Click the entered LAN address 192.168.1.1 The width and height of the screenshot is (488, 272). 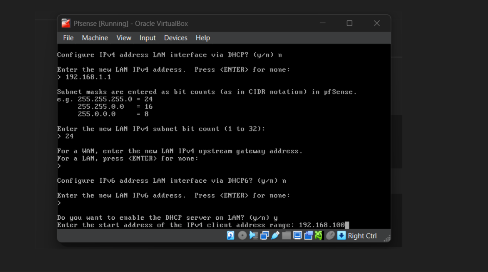pyautogui.click(x=88, y=77)
